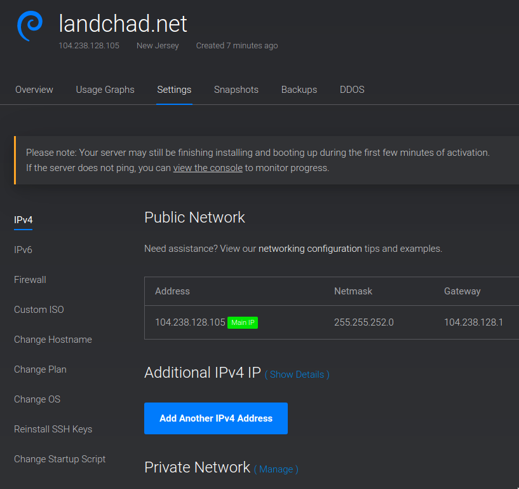Select Change Plan in the sidebar
Image resolution: width=519 pixels, height=489 pixels.
[41, 369]
